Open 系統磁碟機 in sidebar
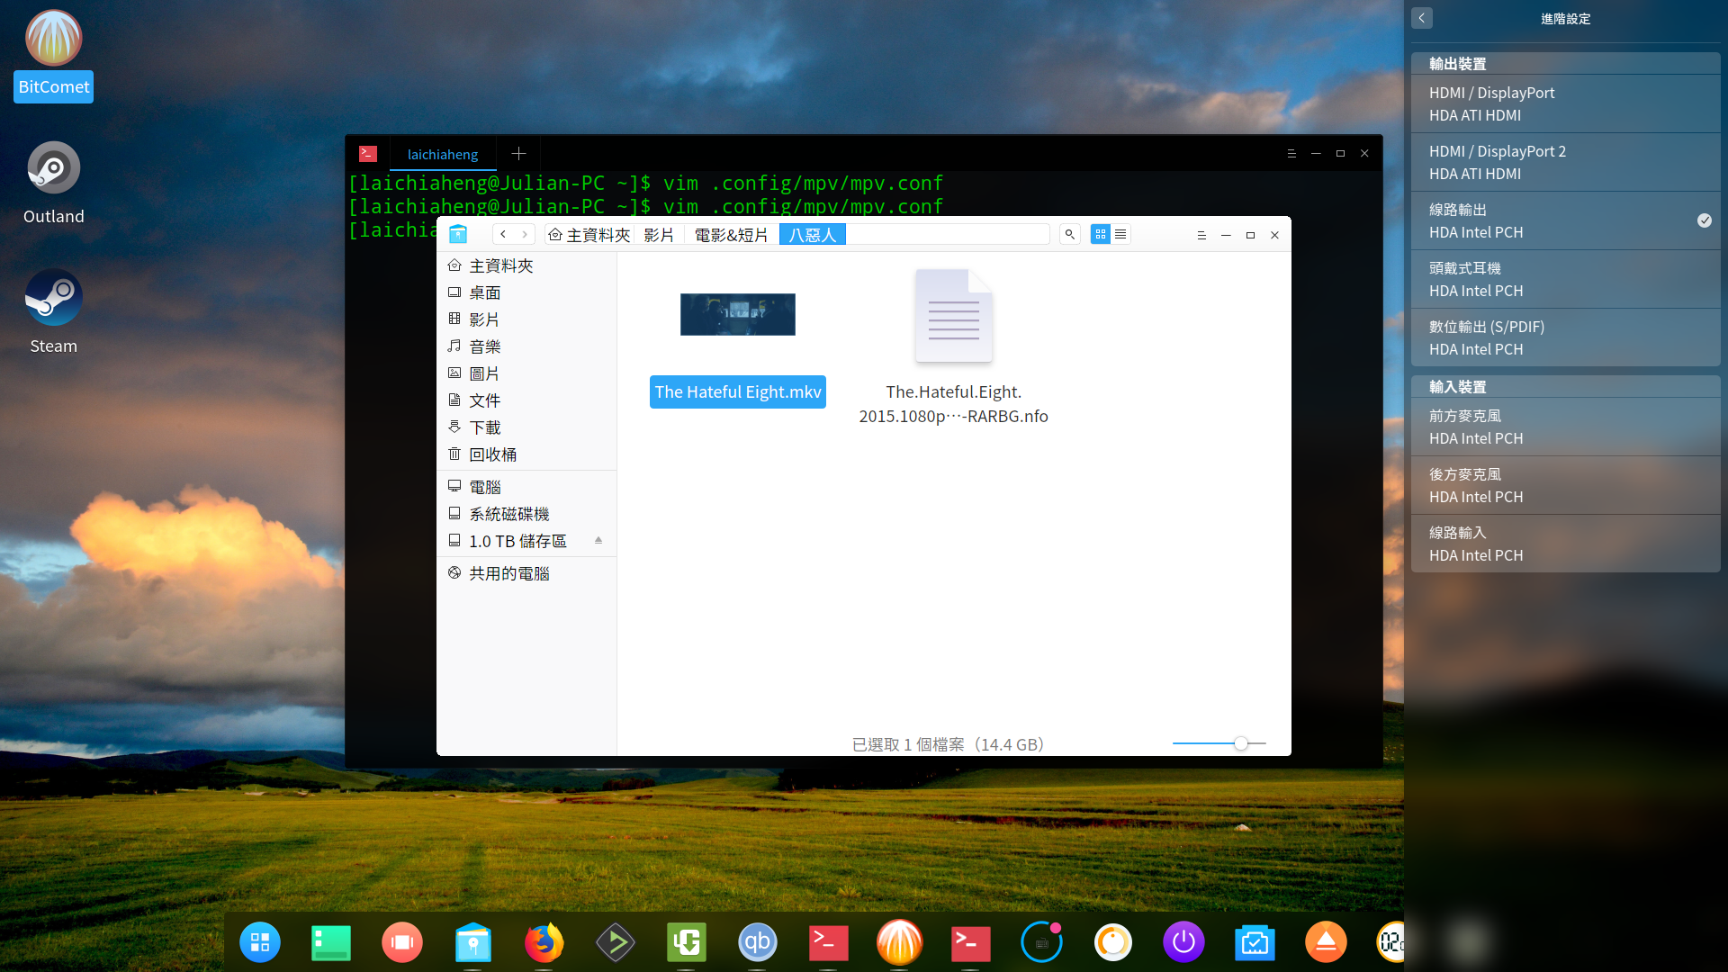1728x972 pixels. 526,514
